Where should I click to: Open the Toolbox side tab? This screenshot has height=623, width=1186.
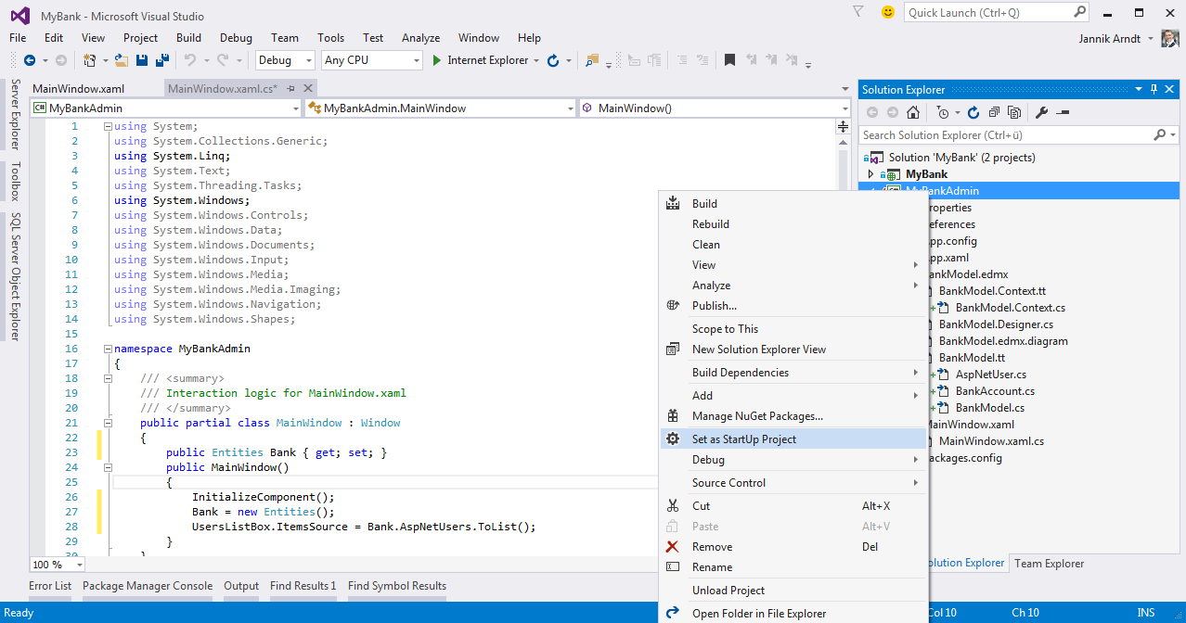click(x=14, y=182)
